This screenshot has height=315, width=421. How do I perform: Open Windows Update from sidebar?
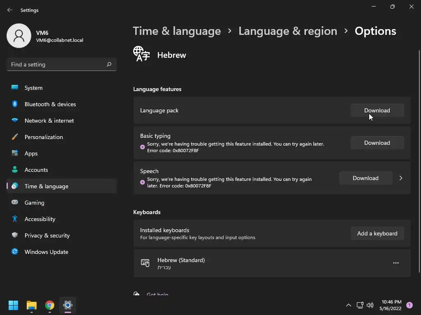(x=46, y=252)
